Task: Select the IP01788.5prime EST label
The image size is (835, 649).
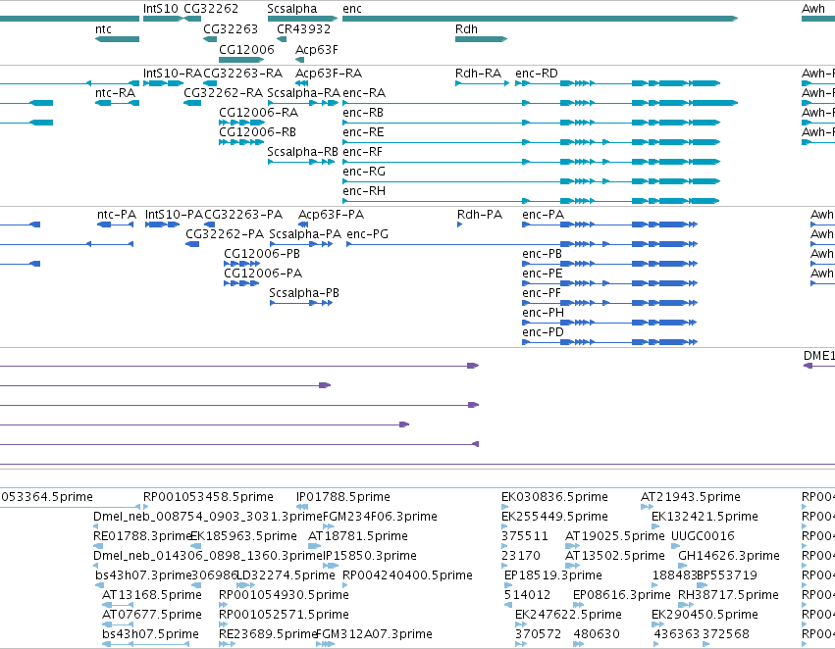Action: pyautogui.click(x=343, y=497)
